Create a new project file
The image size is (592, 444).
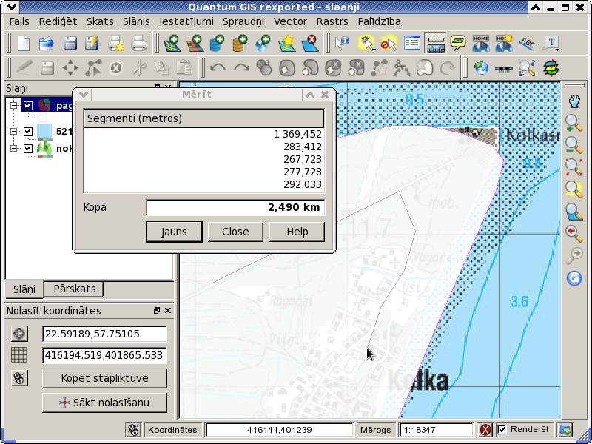coord(24,43)
